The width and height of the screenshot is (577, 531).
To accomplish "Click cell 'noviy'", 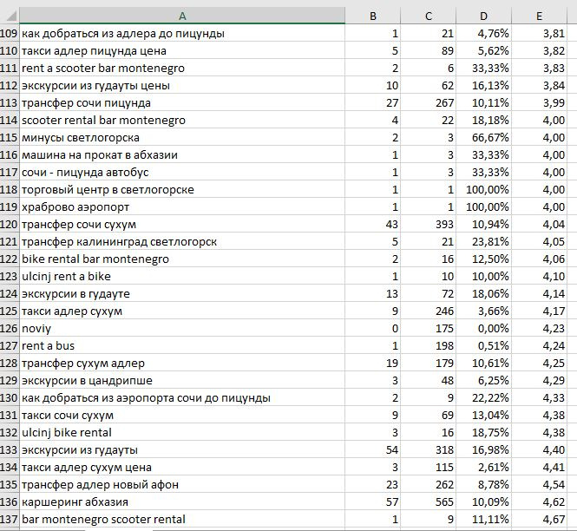I will pyautogui.click(x=182, y=328).
